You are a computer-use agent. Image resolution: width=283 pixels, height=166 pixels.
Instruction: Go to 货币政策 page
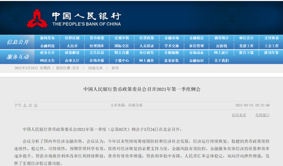(97, 38)
